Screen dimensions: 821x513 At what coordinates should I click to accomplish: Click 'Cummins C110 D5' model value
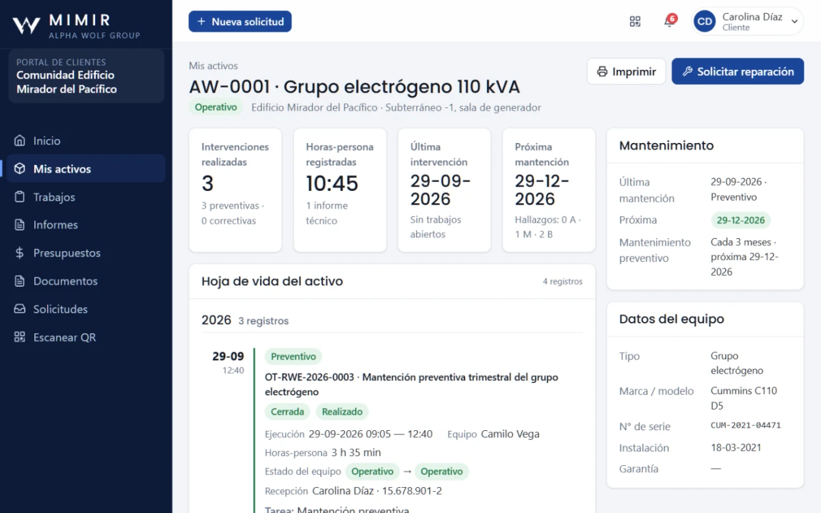tap(744, 398)
